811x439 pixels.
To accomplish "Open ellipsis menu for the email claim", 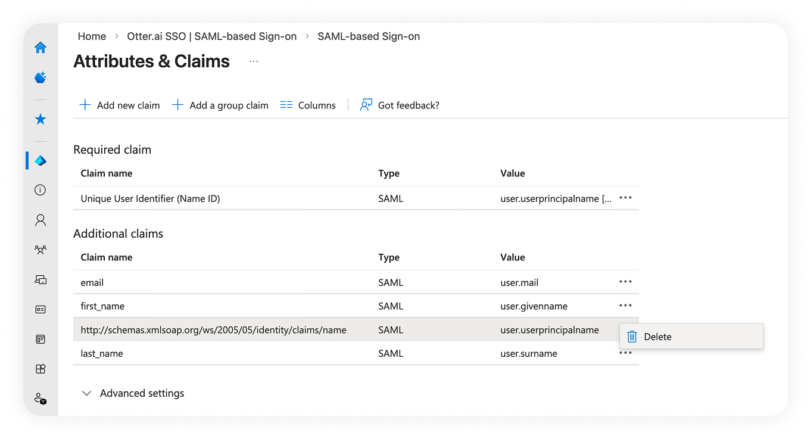I will click(x=625, y=282).
